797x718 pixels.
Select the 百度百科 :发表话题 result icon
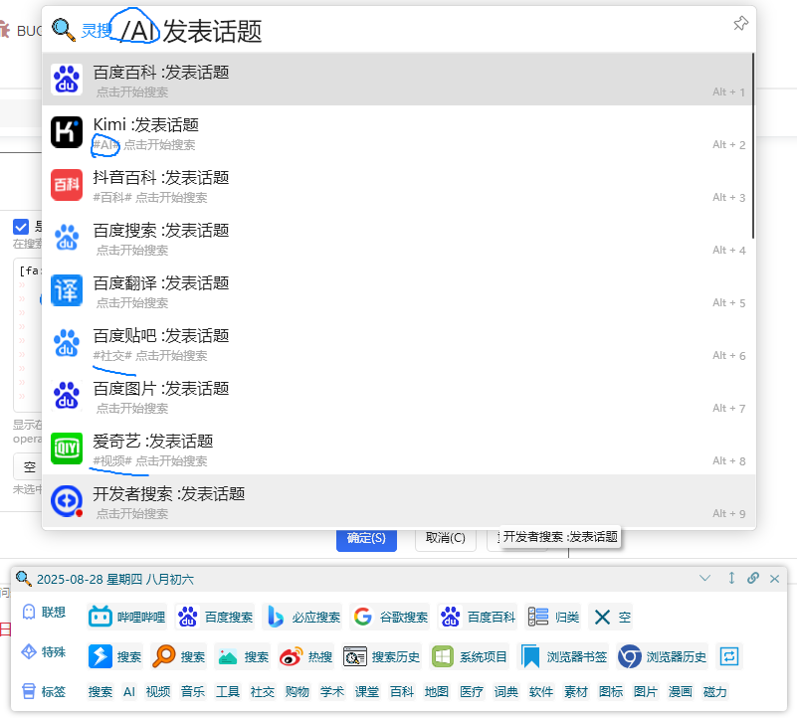67,80
